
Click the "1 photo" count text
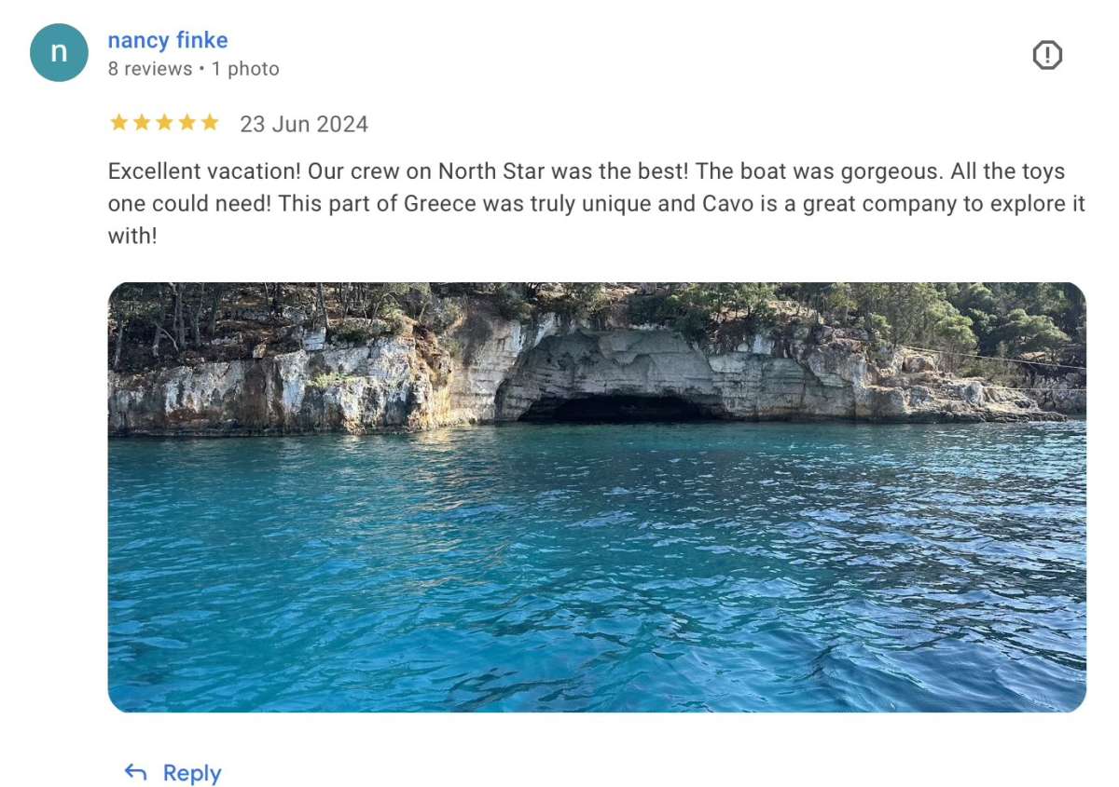(245, 69)
